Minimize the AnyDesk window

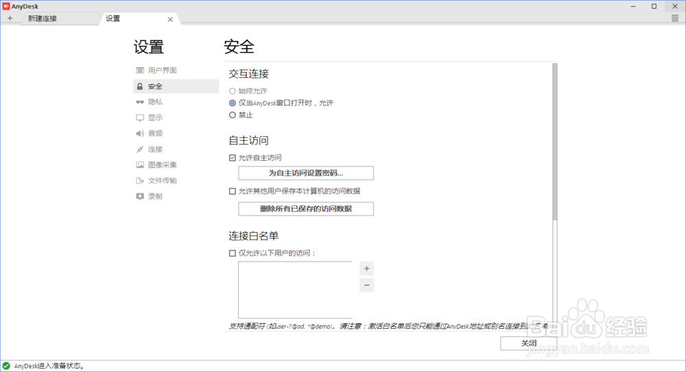633,6
